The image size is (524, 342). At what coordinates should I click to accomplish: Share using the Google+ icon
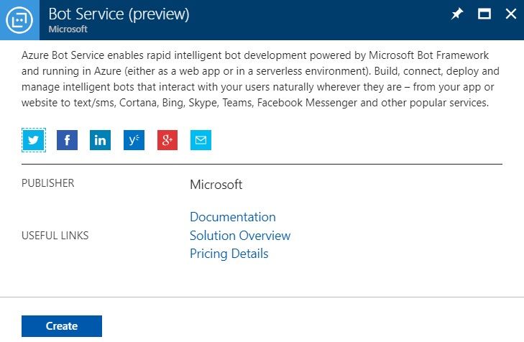tap(167, 140)
